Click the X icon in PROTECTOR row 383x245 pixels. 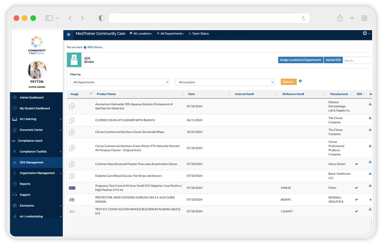pyautogui.click(x=370, y=200)
